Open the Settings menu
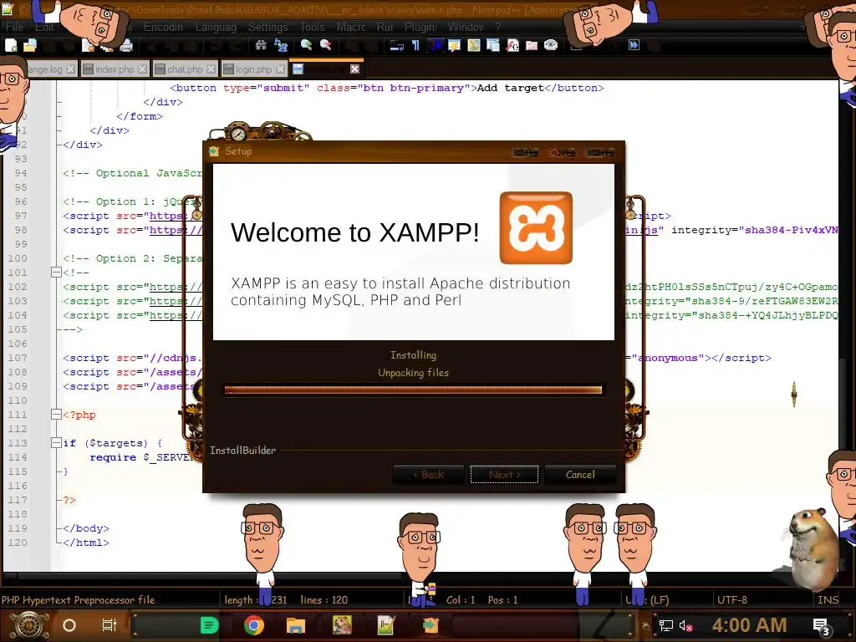Viewport: 856px width, 642px height. pos(267,27)
